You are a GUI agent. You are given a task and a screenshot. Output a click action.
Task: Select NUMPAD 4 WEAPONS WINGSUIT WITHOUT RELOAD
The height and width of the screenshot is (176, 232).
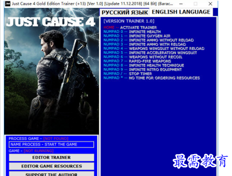click(154, 49)
